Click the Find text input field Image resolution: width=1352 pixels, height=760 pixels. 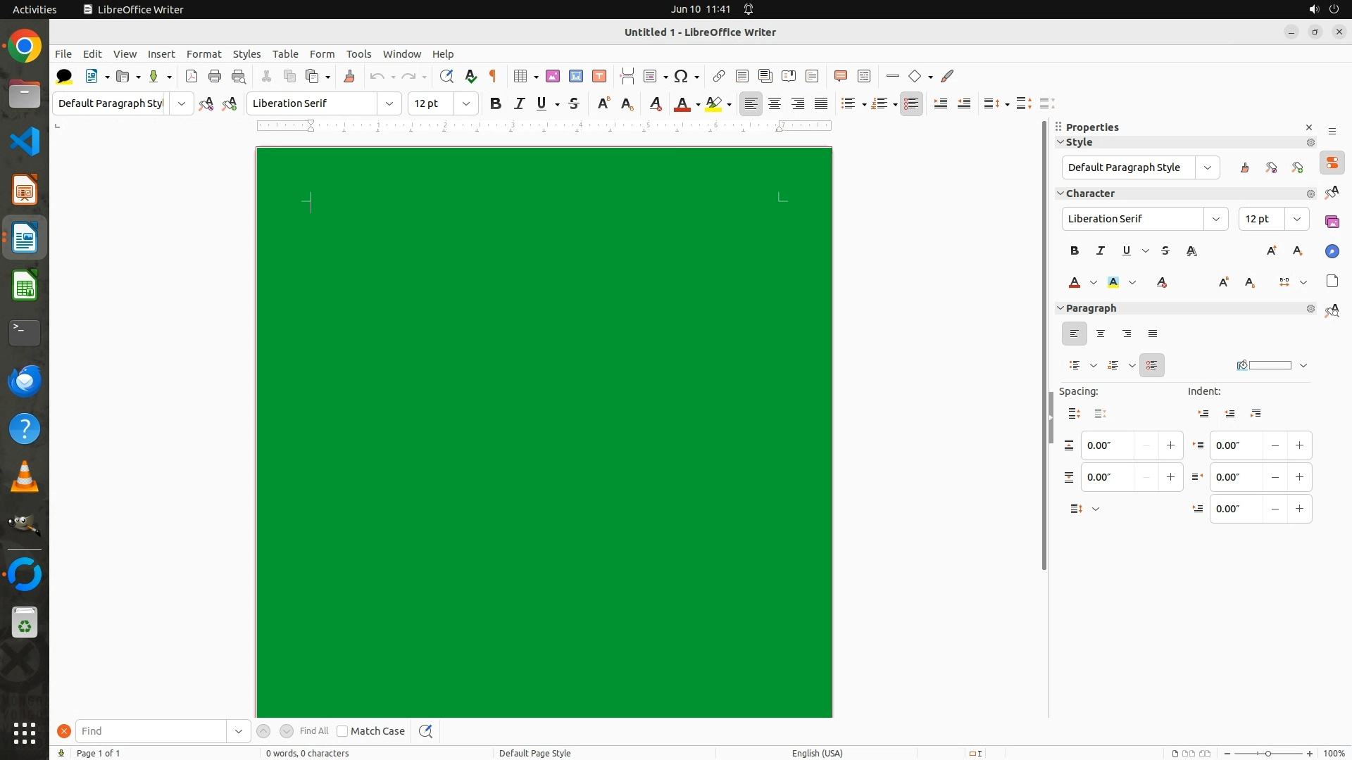click(151, 731)
